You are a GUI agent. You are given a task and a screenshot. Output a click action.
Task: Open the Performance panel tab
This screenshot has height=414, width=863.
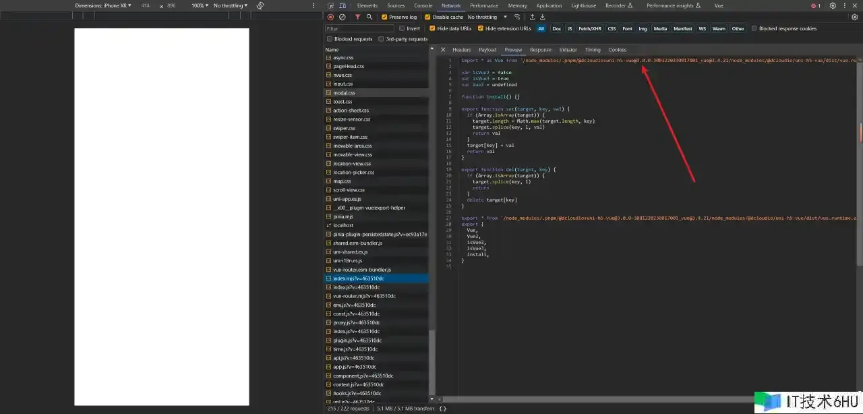click(484, 5)
